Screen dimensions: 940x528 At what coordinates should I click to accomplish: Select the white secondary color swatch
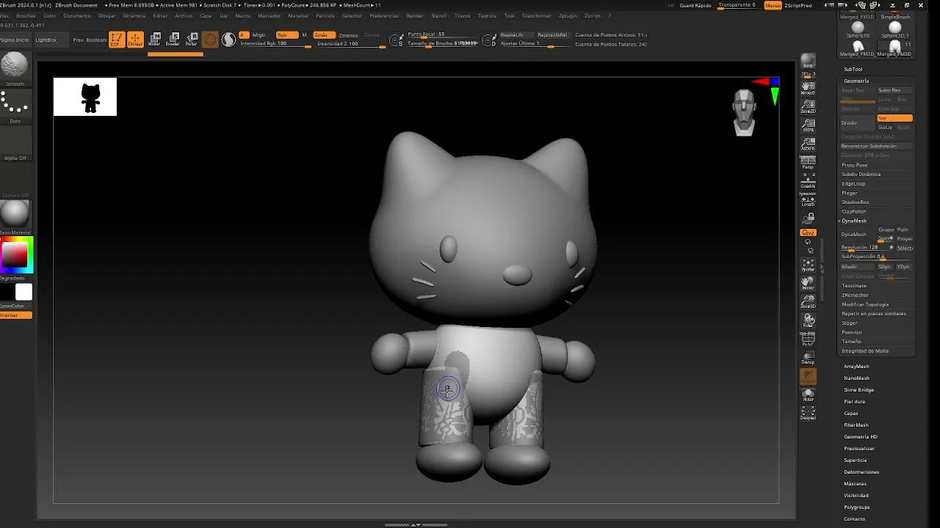pos(24,293)
